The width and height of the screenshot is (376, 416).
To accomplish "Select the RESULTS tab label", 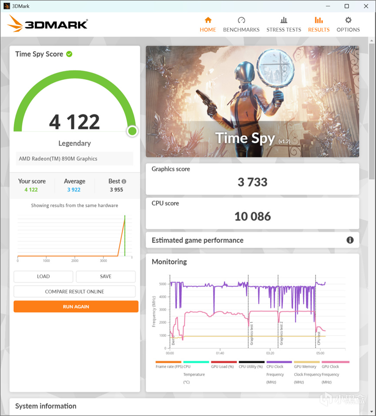I will pos(319,30).
